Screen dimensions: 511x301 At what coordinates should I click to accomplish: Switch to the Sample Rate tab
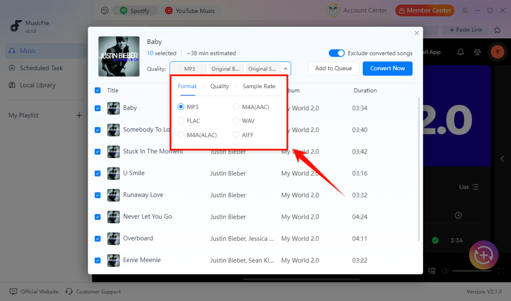click(x=259, y=86)
